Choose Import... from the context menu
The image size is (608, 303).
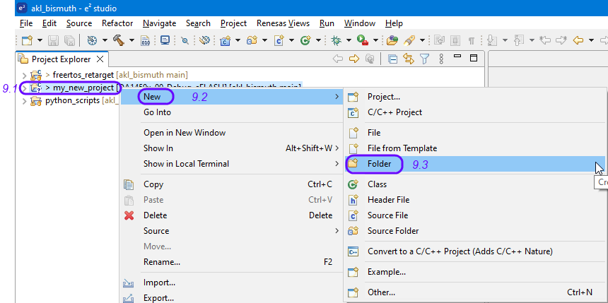[232, 283]
